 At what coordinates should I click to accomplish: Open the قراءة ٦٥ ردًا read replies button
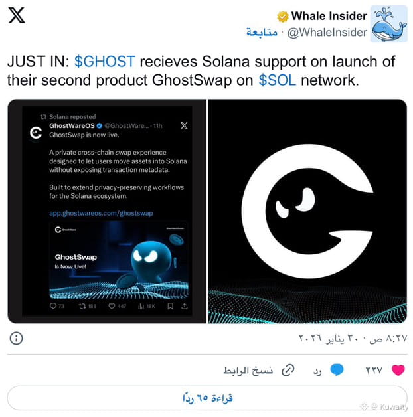[207, 398]
